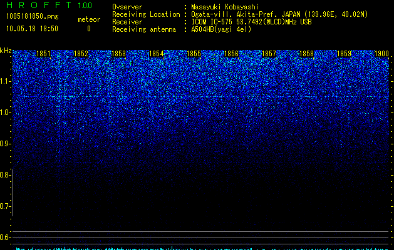Click the A504HB(yagi 4el) antenna text
This screenshot has width=394, height=250.
221,29
